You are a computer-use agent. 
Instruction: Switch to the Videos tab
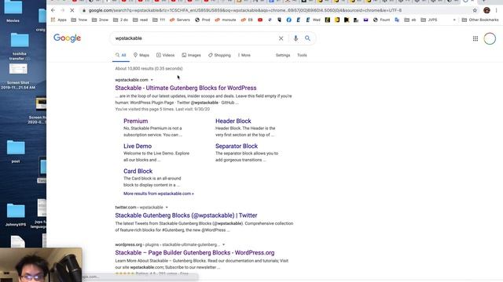click(x=166, y=56)
